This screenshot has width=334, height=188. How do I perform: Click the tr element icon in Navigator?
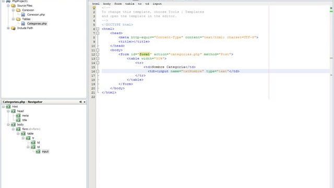[x=28, y=138]
